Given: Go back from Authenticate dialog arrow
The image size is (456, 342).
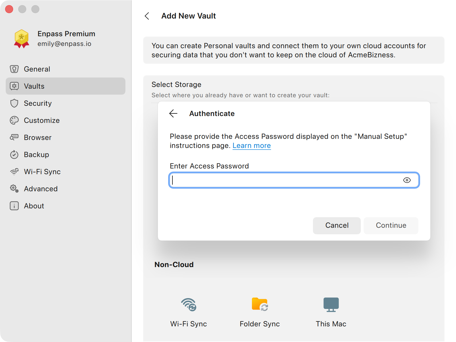Looking at the screenshot, I should (x=173, y=113).
